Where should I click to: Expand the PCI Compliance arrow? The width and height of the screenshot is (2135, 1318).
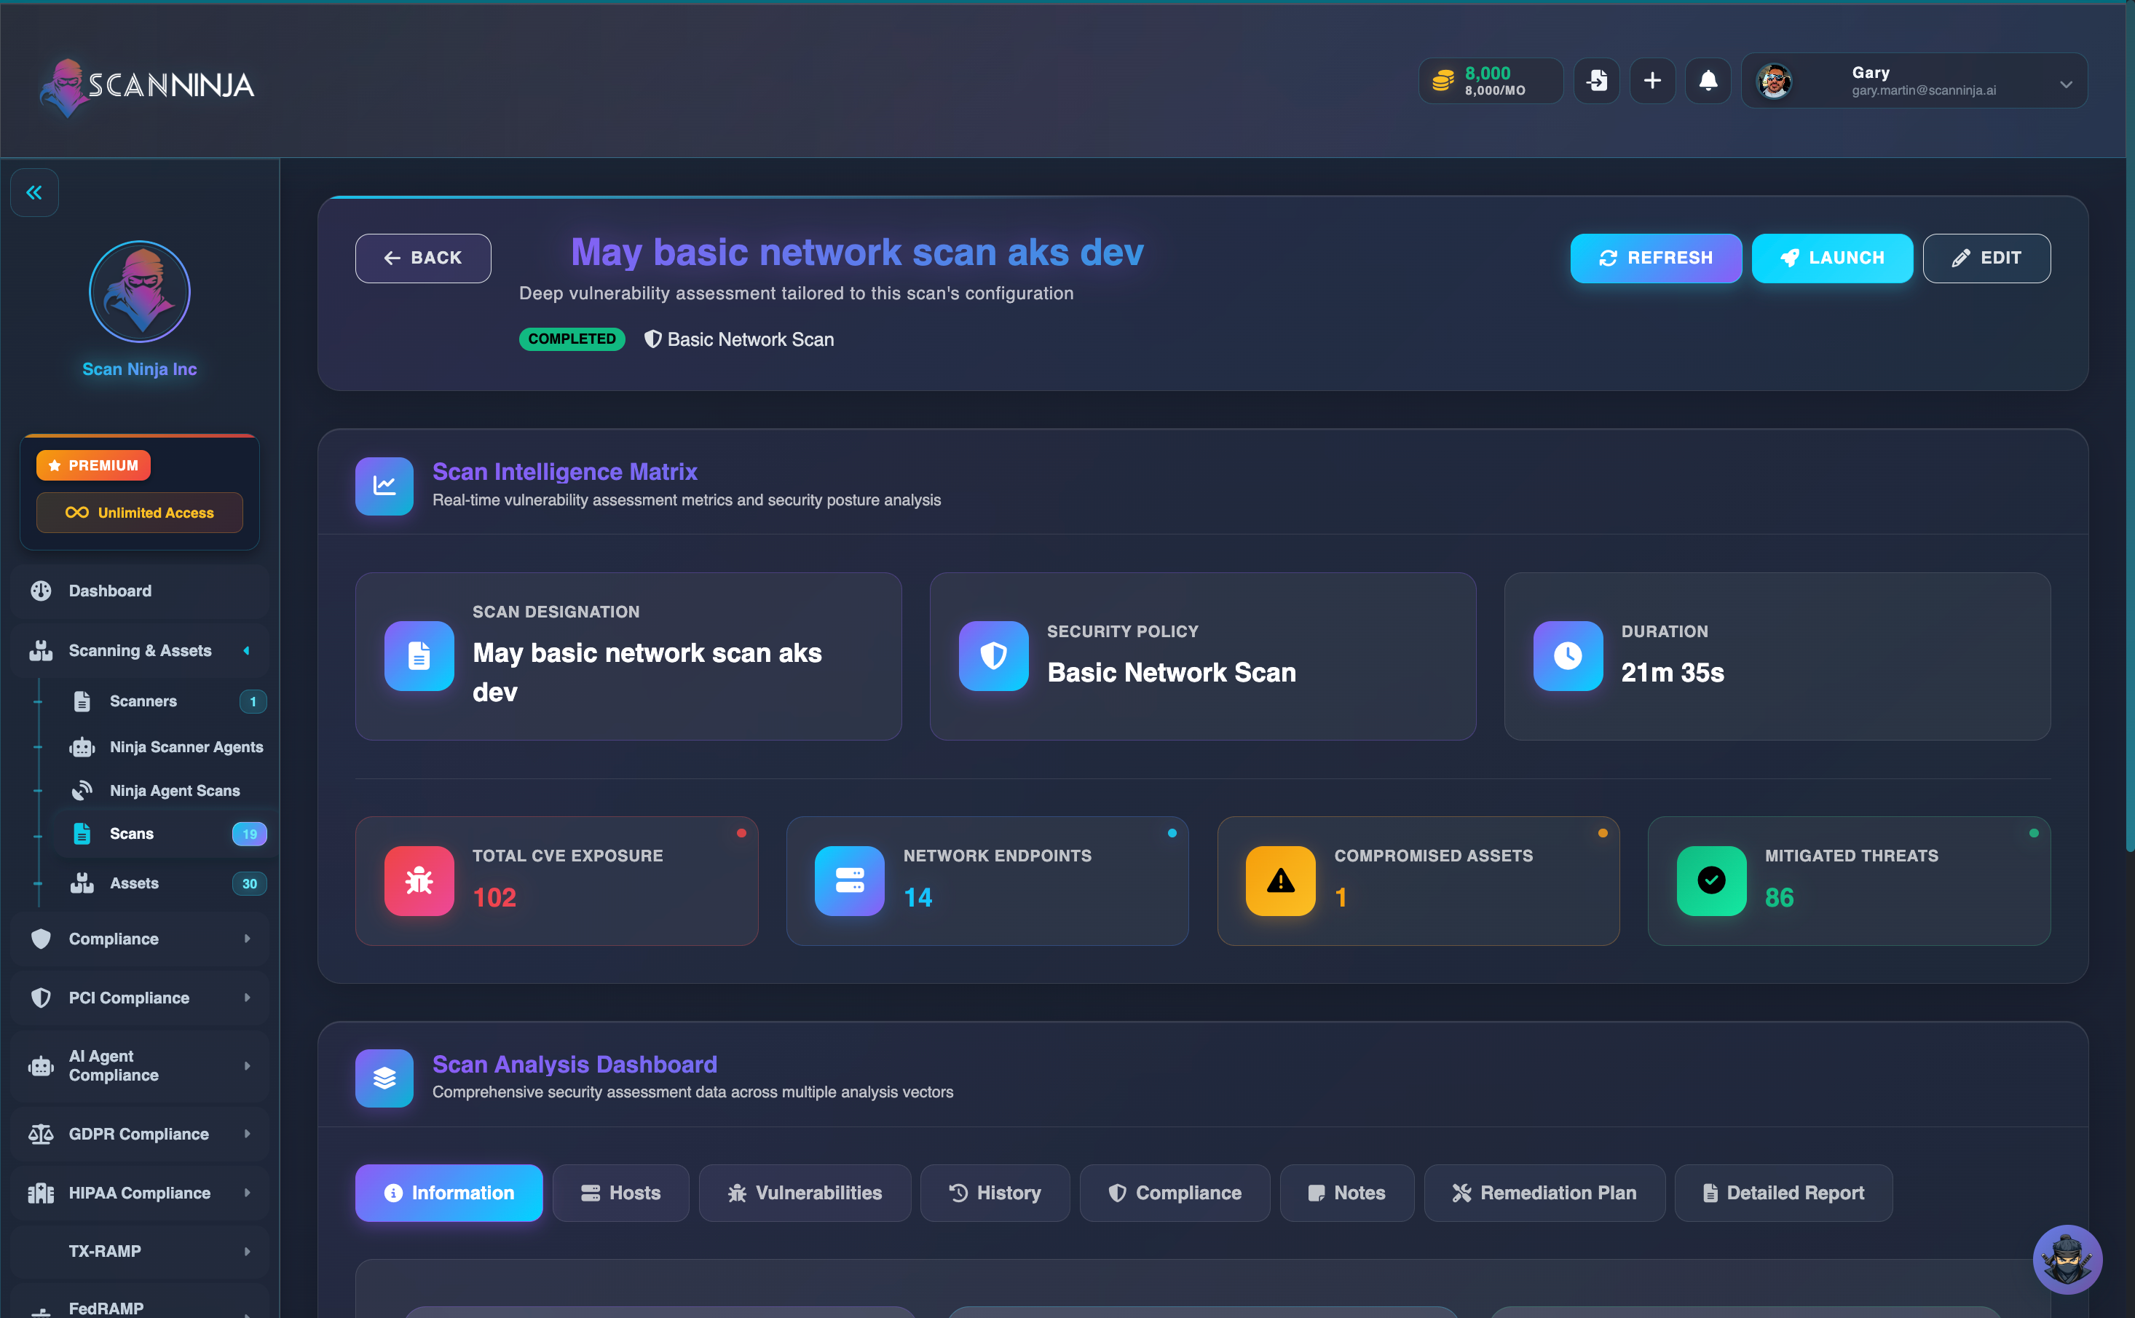click(x=248, y=997)
